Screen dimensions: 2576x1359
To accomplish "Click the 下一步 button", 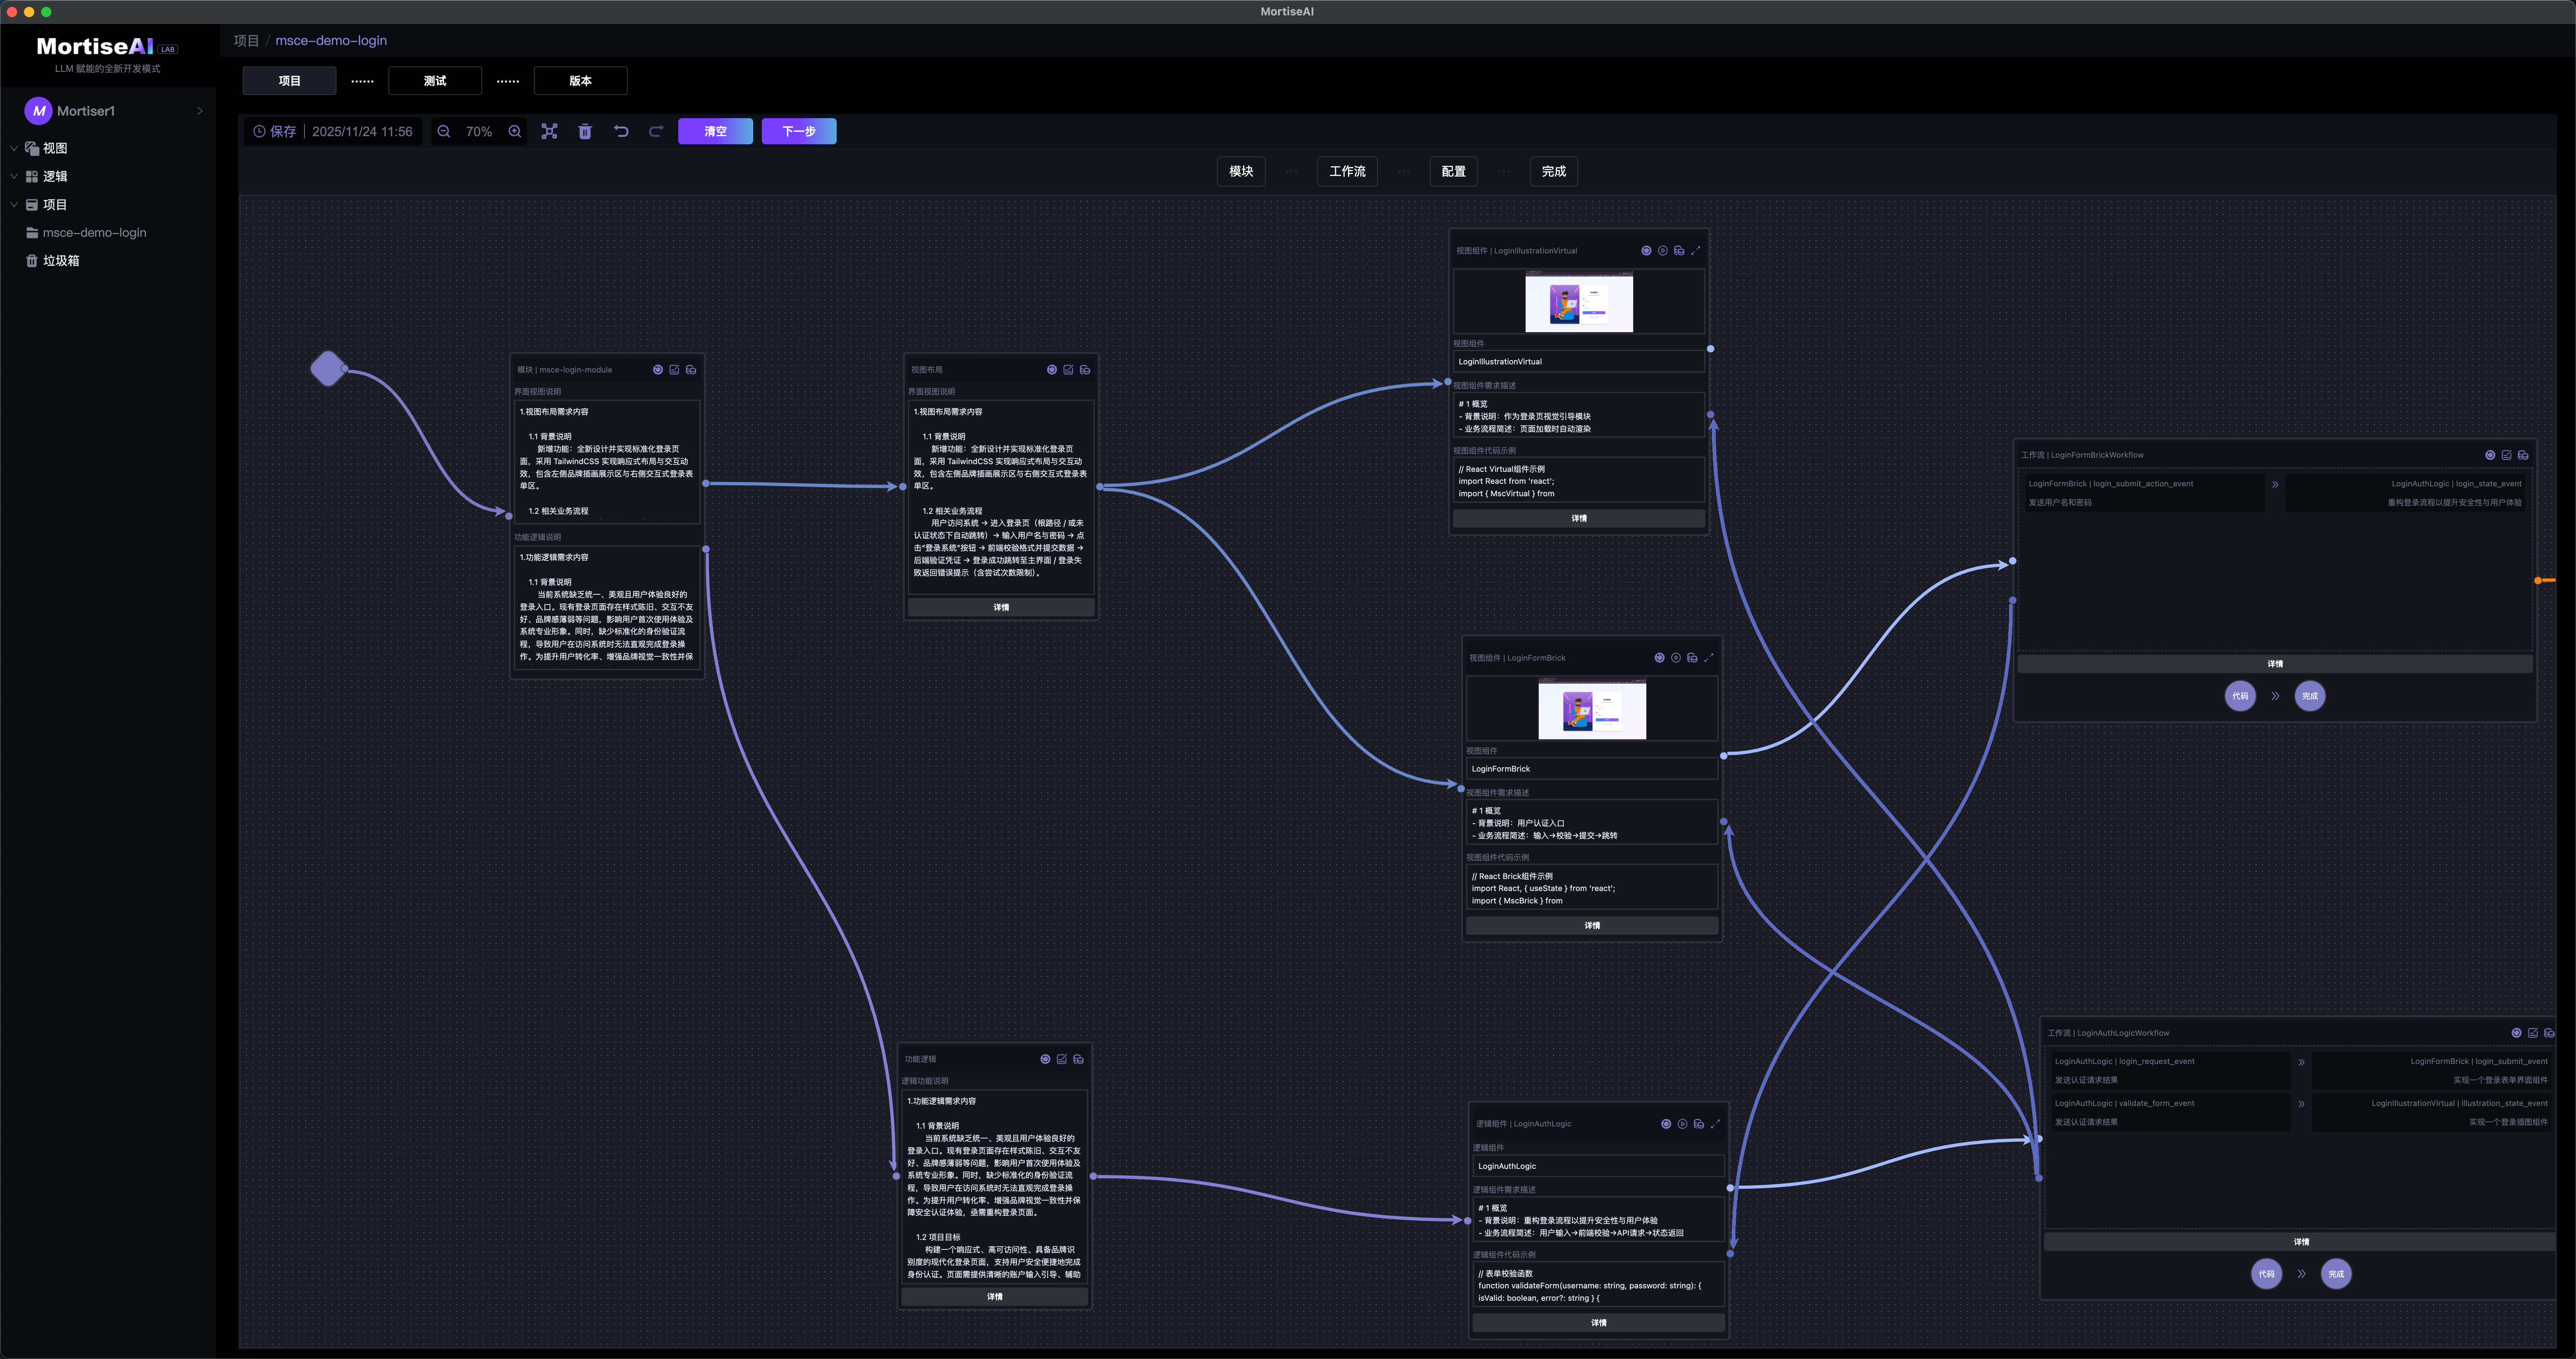I will tap(798, 132).
